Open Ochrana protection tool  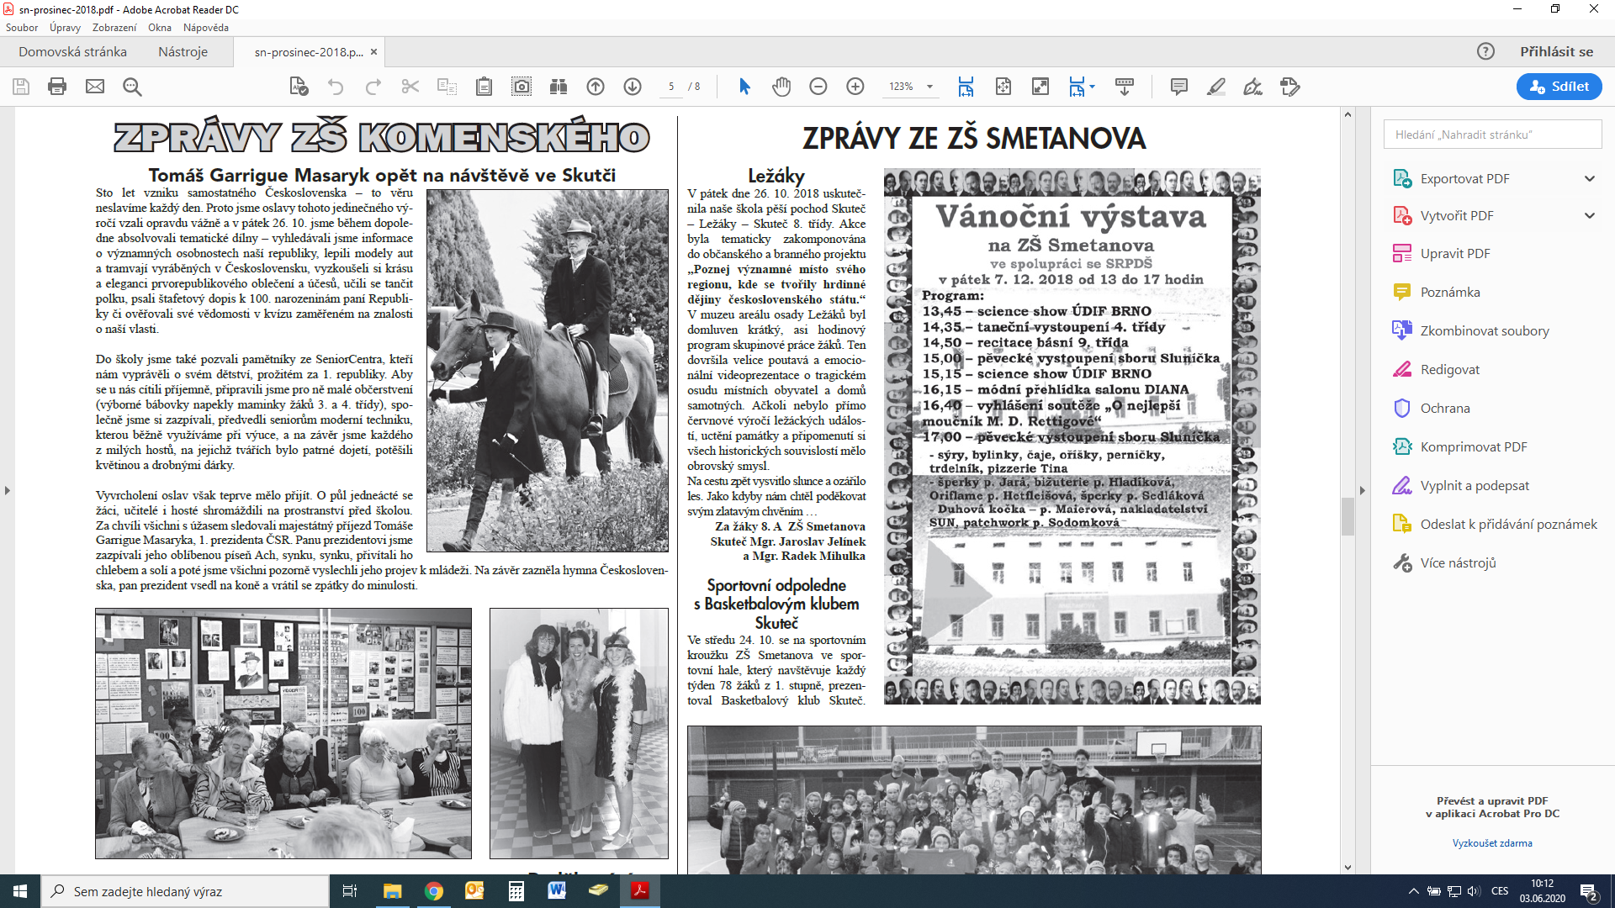[x=1445, y=408]
